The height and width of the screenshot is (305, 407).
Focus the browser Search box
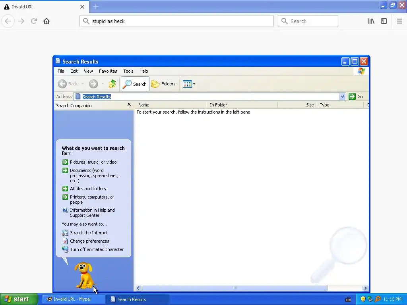tap(308, 21)
